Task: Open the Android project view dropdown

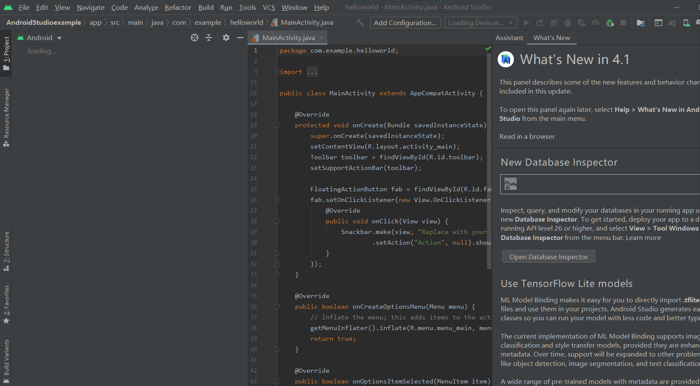Action: (x=39, y=38)
